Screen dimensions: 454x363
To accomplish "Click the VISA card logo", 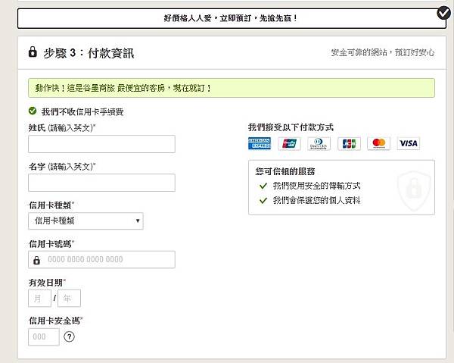I will tap(409, 143).
